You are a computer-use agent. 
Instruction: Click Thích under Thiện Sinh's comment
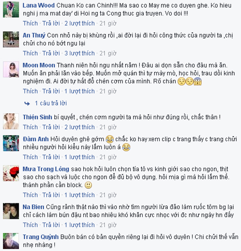pos(30,127)
